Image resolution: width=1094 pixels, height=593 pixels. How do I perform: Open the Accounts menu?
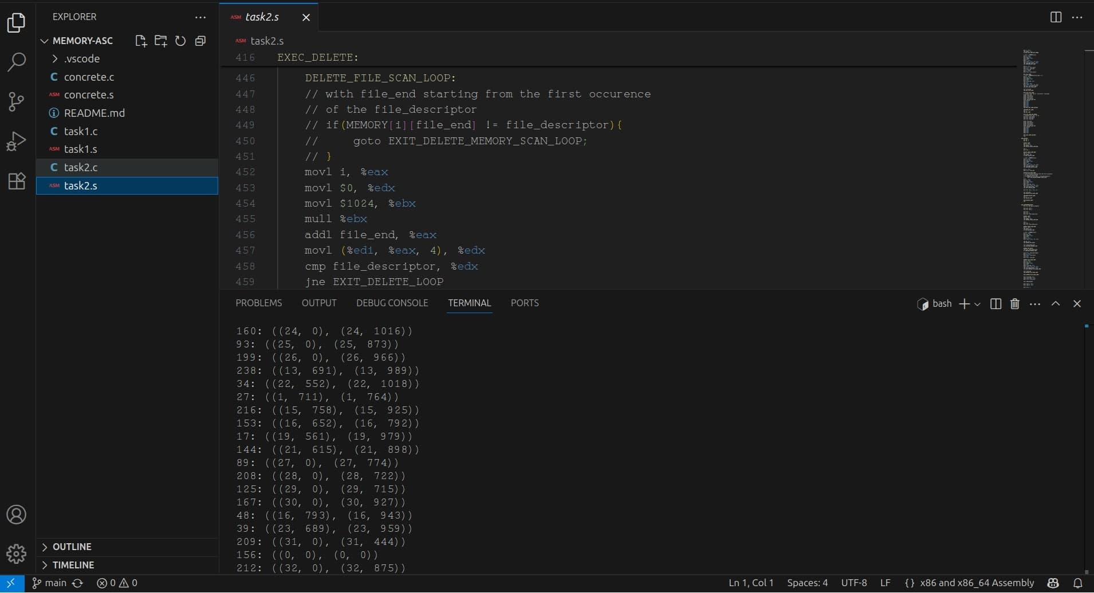point(16,515)
